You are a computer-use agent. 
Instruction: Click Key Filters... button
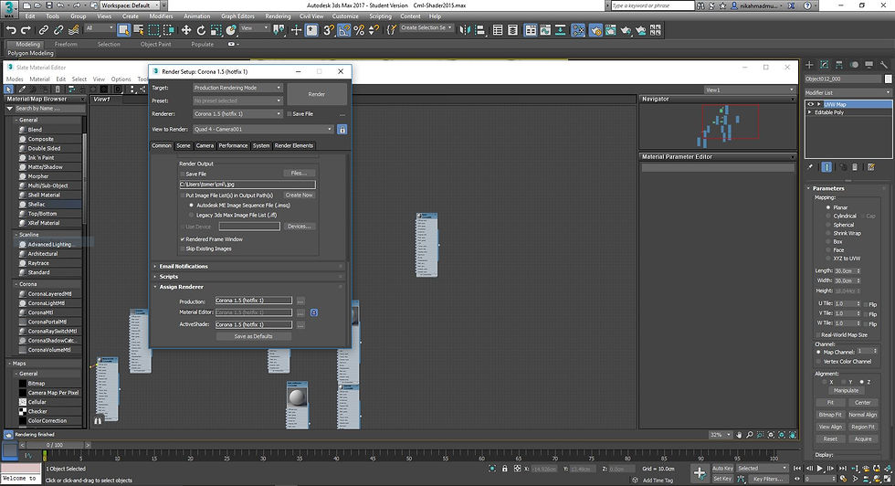click(769, 479)
